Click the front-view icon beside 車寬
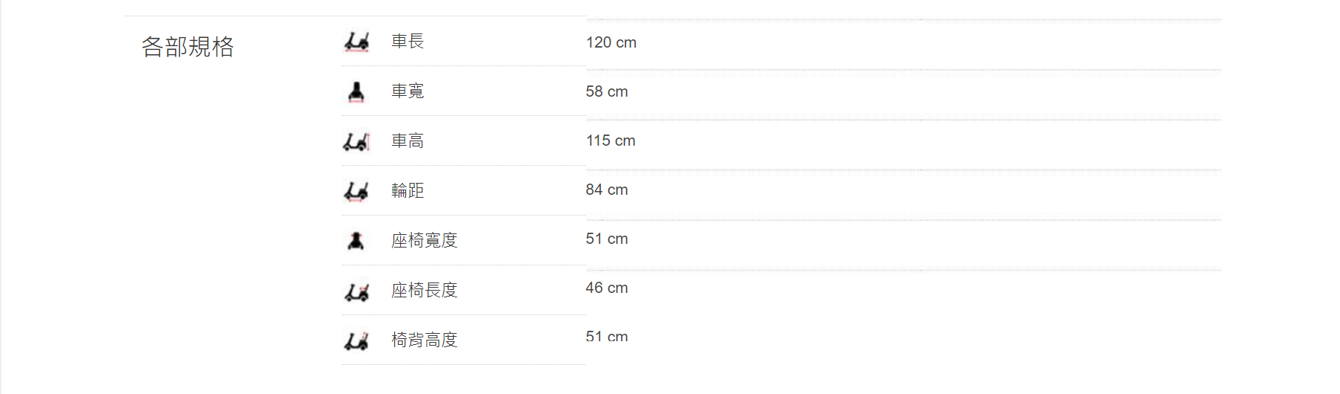The height and width of the screenshot is (394, 1340). tap(356, 91)
